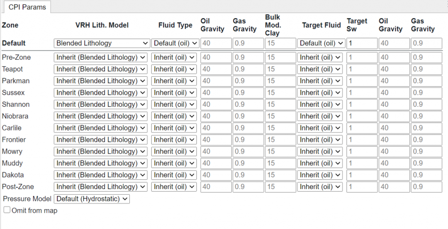Select the CPI Params tab
The width and height of the screenshot is (448, 229).
27,7
